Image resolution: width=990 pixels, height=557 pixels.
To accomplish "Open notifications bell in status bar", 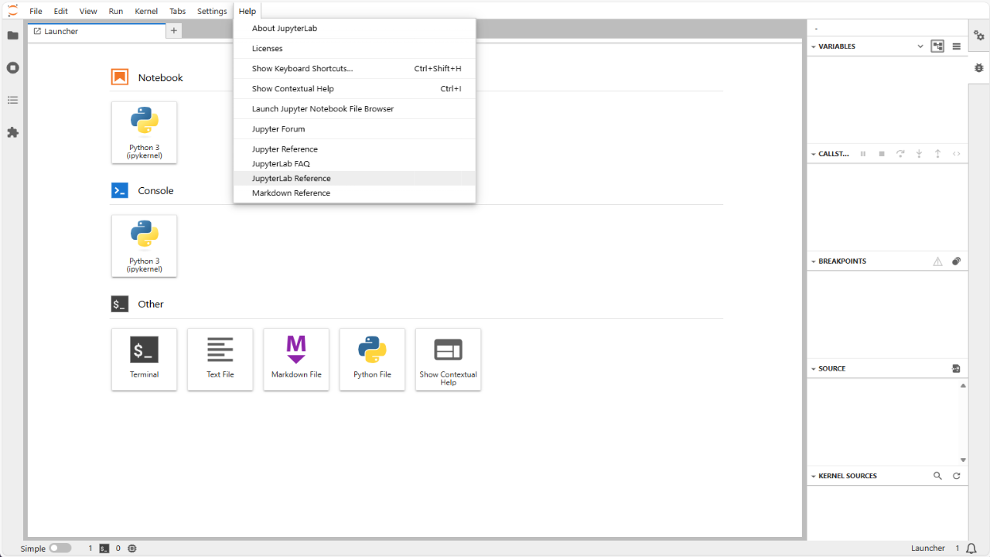I will pos(971,548).
